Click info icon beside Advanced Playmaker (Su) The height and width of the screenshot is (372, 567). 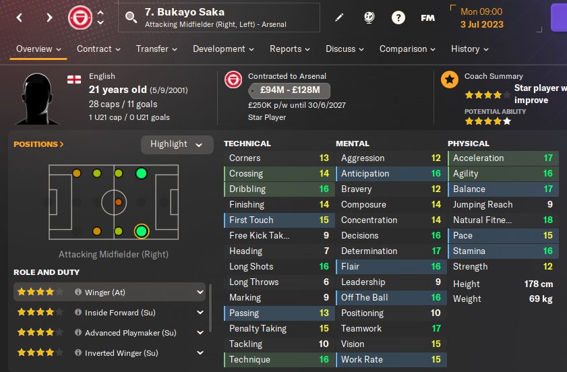point(78,332)
